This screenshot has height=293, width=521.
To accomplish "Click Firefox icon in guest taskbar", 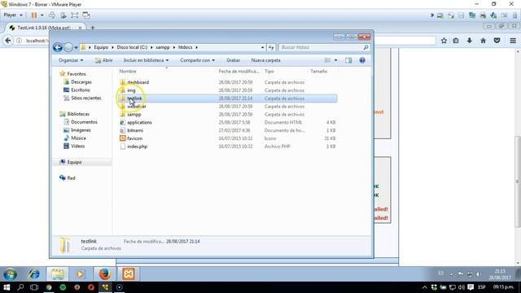I will [104, 274].
